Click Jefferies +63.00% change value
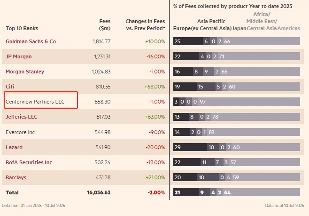 click(x=154, y=117)
